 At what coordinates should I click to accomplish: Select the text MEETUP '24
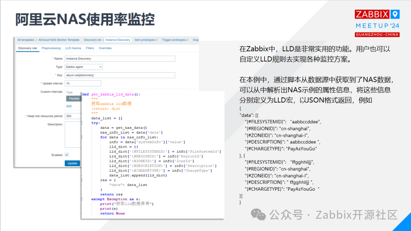pos(378,25)
